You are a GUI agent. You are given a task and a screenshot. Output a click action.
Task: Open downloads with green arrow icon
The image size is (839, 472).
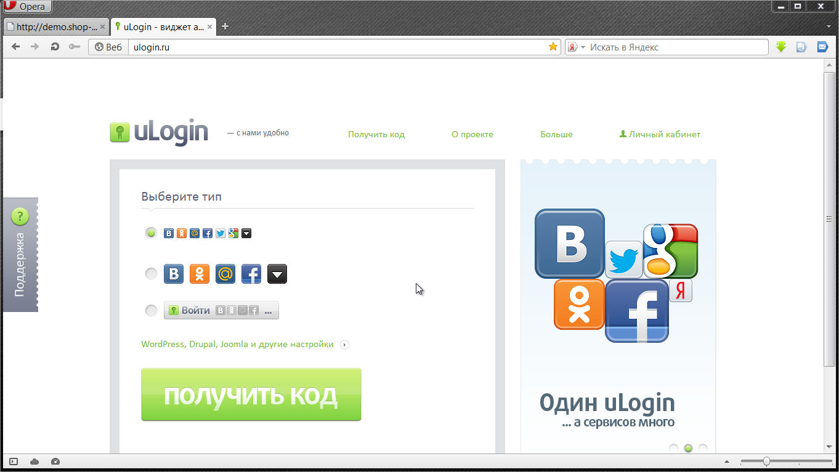pyautogui.click(x=781, y=47)
